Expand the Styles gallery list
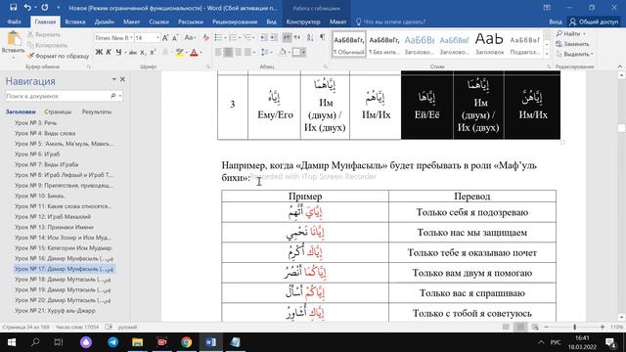 click(x=547, y=55)
